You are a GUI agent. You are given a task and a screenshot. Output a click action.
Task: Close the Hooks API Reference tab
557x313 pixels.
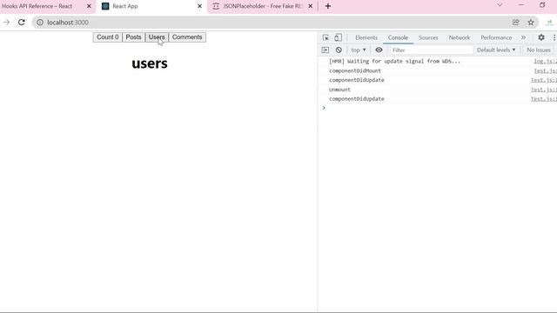[89, 6]
